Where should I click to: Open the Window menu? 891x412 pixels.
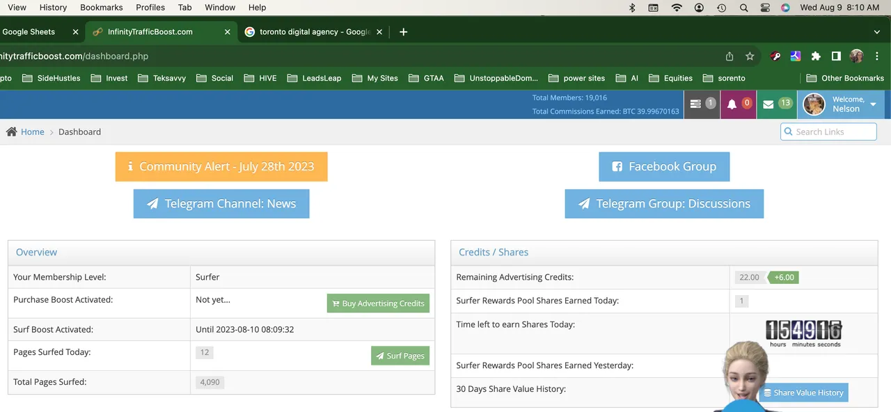click(x=220, y=8)
